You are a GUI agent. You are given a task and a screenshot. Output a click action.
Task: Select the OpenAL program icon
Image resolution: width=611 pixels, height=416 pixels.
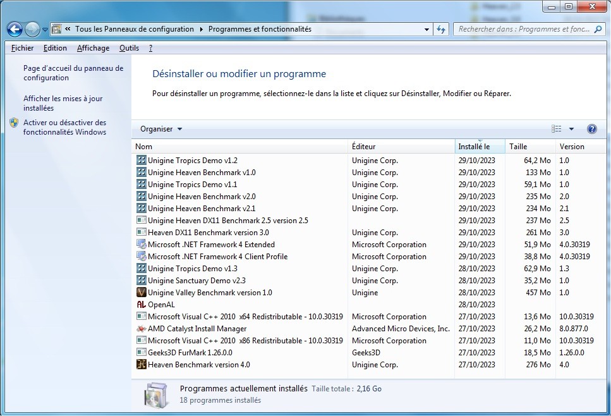click(x=141, y=305)
